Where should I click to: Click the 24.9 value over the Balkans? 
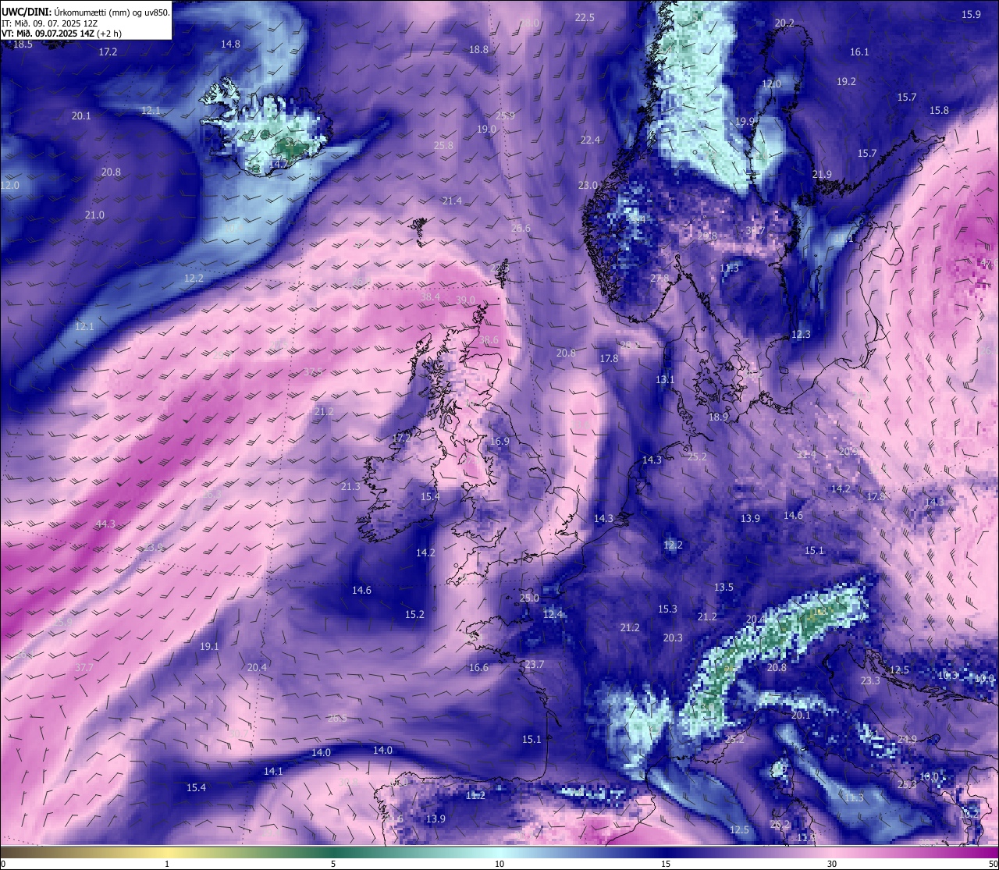tap(907, 740)
